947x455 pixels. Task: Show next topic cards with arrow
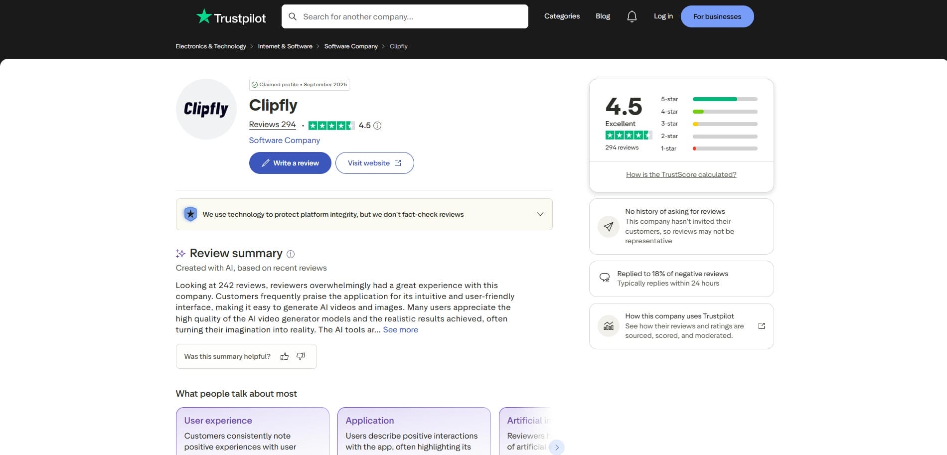557,448
